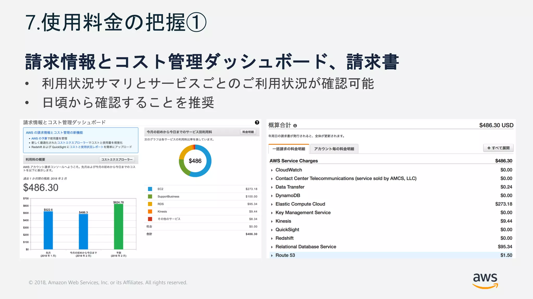Click the EC2 $273.18 amount
The width and height of the screenshot is (533, 299).
click(x=251, y=189)
